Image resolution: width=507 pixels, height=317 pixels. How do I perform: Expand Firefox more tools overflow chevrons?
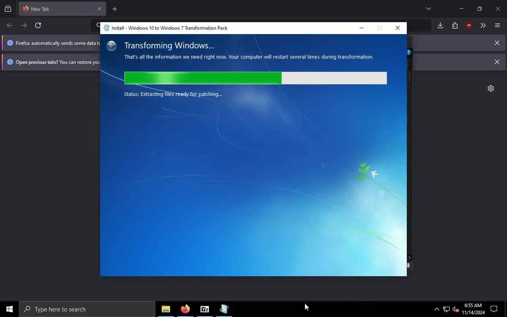483,25
